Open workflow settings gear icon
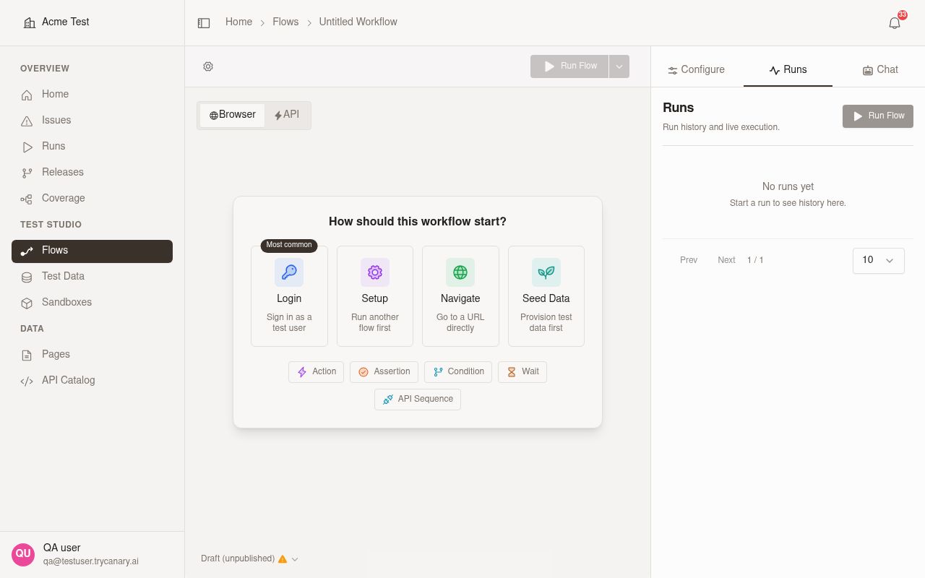925x578 pixels. pos(208,66)
